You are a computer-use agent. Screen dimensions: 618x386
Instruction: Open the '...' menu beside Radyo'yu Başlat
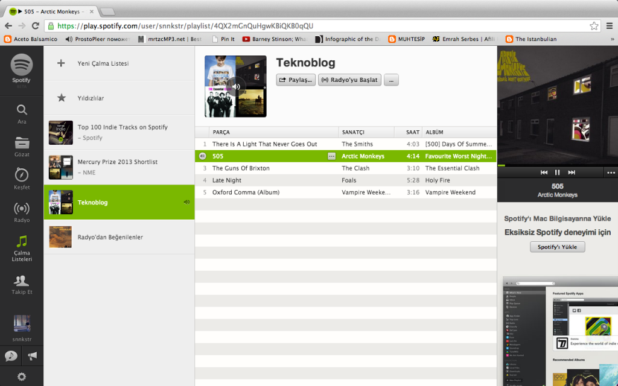(x=390, y=80)
